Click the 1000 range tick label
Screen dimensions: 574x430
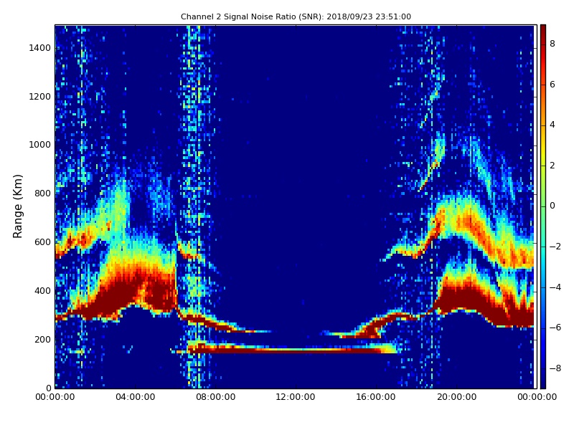tap(40, 145)
